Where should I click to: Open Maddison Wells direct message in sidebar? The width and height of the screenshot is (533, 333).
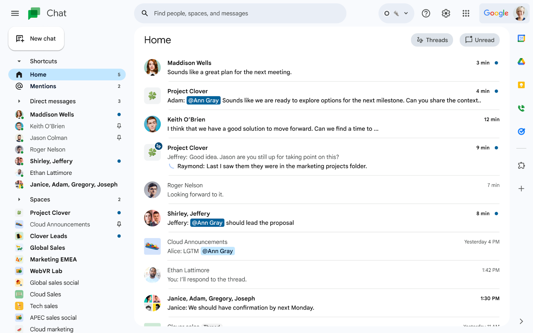point(67,115)
